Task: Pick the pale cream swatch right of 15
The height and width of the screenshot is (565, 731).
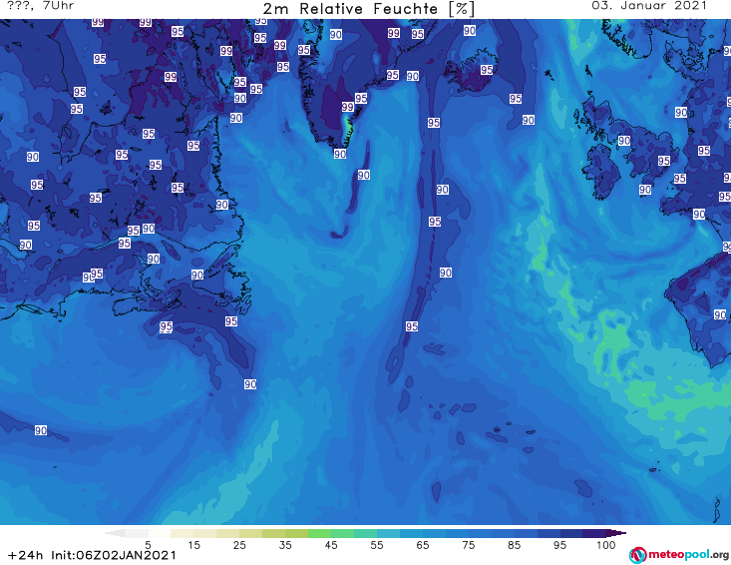Action: coord(205,533)
